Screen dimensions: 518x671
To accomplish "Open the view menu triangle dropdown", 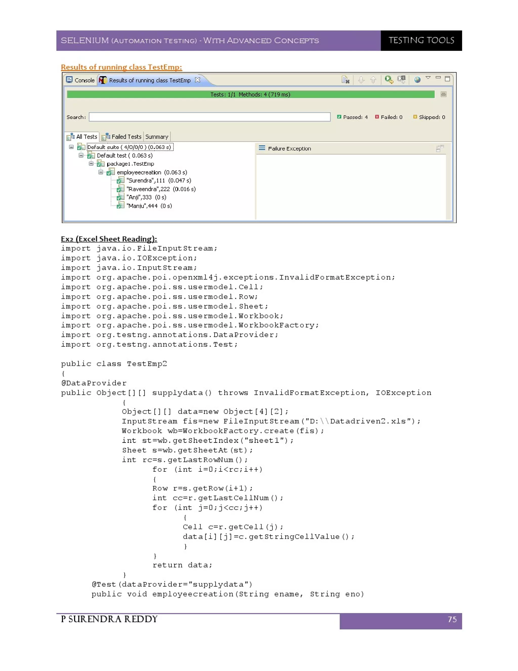I will [x=428, y=78].
